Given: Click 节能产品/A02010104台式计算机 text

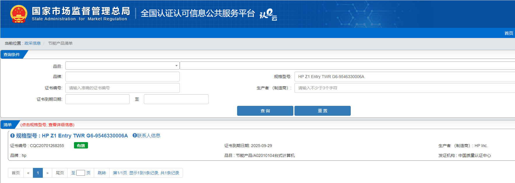Looking at the screenshot, I should tap(265, 155).
